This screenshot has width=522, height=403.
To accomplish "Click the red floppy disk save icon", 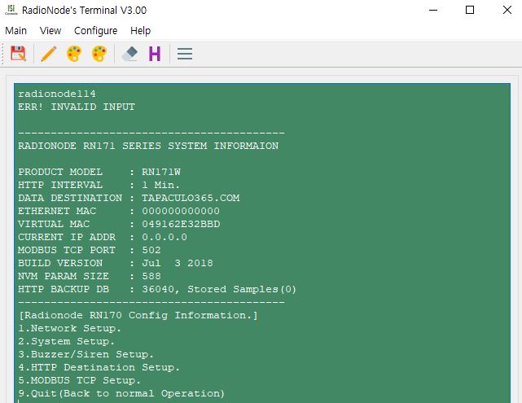I will click(x=18, y=54).
